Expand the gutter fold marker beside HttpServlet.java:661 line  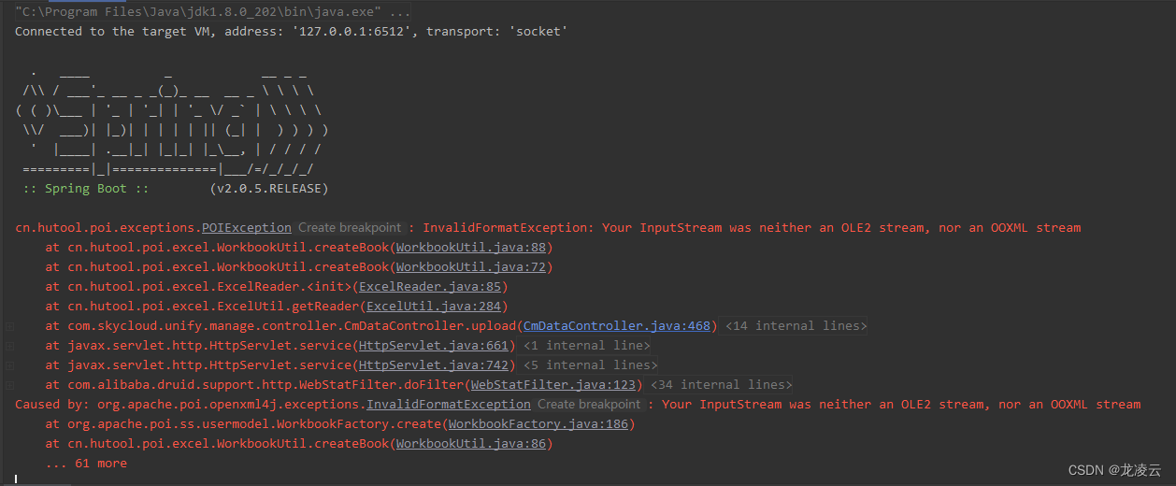pos(9,346)
